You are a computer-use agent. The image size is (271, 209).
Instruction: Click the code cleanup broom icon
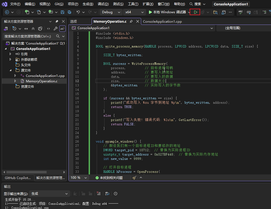[x=134, y=178]
